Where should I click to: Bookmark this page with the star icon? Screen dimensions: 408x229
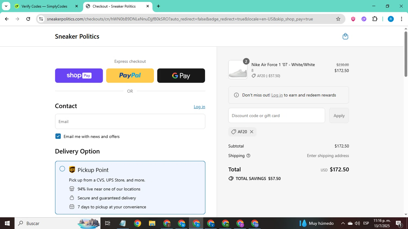pos(338,19)
